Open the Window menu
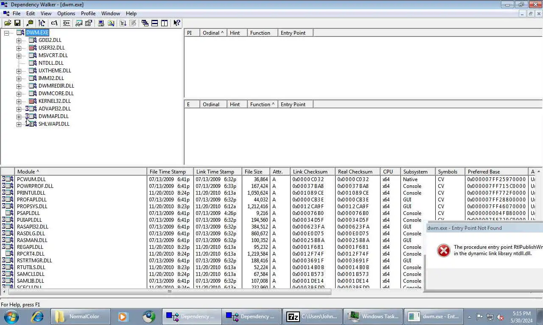543x325 pixels. (111, 14)
